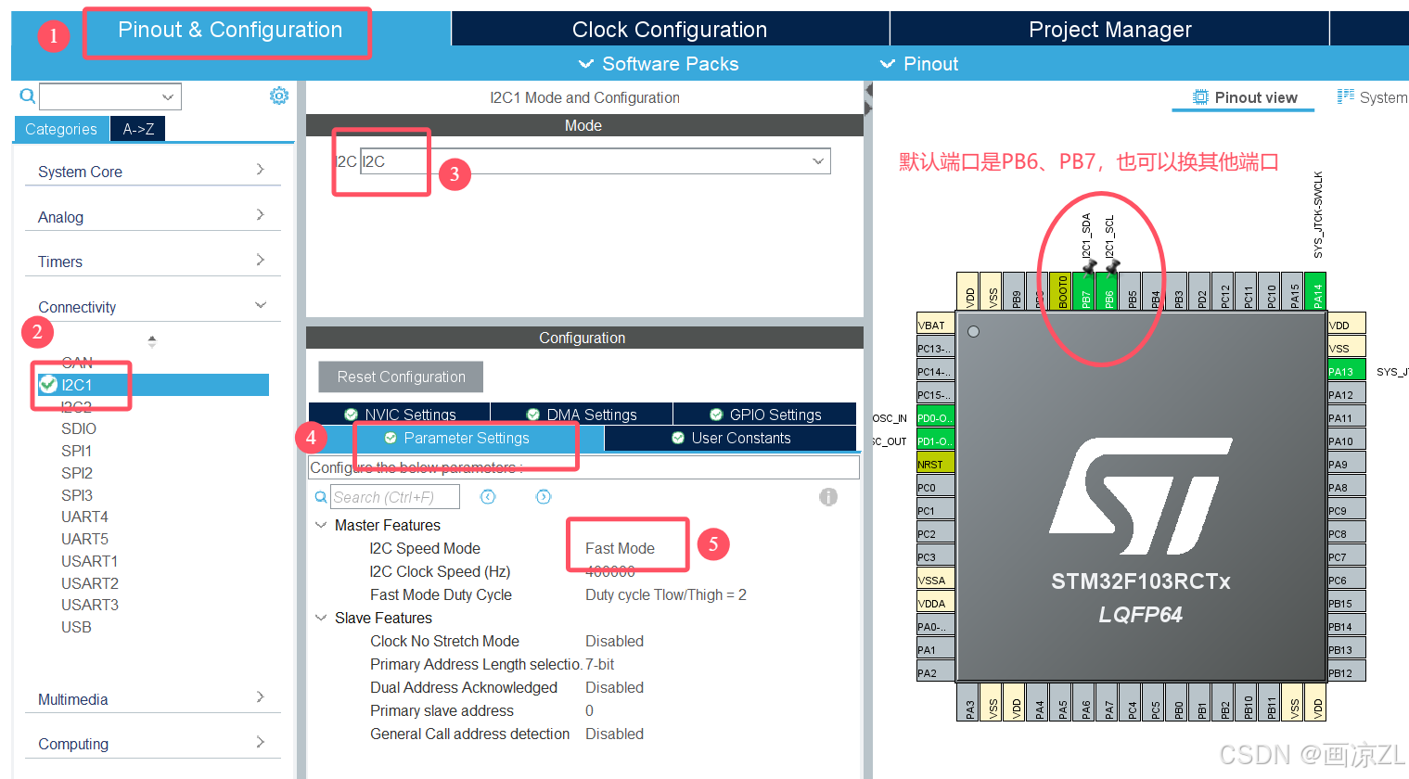Select the PB5 pin on the chip
The width and height of the screenshot is (1409, 779).
tap(1131, 291)
